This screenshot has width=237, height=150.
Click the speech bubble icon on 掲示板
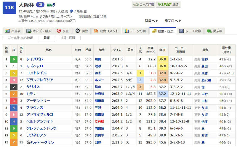209,31
